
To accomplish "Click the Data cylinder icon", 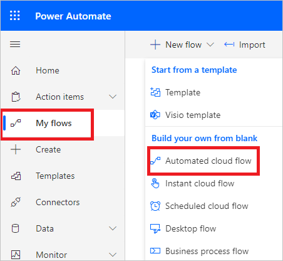I will 15,228.
